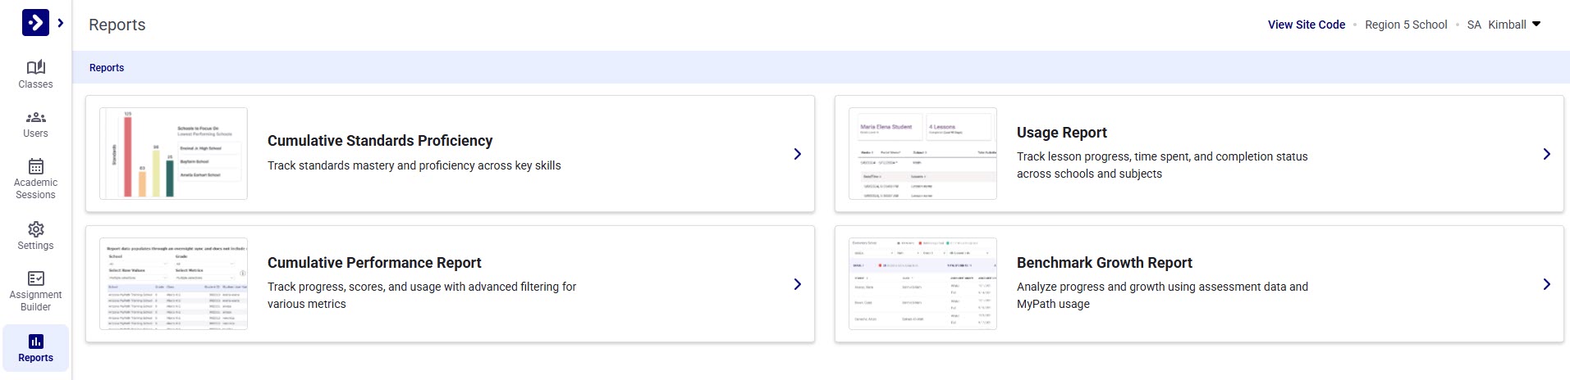Open Assignment Builder checklist icon
The width and height of the screenshot is (1570, 380).
coord(35,278)
